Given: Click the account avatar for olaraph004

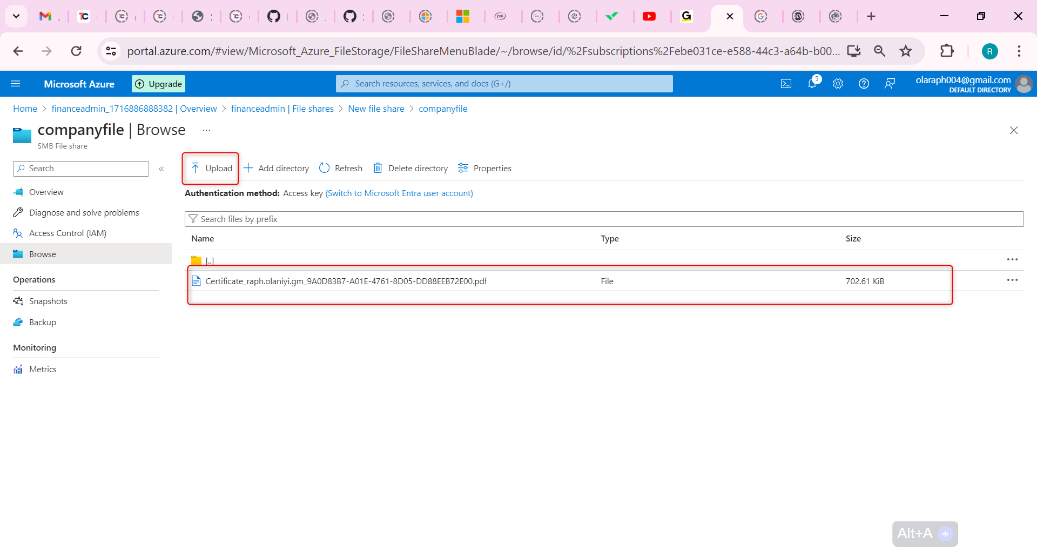Looking at the screenshot, I should pyautogui.click(x=1023, y=84).
